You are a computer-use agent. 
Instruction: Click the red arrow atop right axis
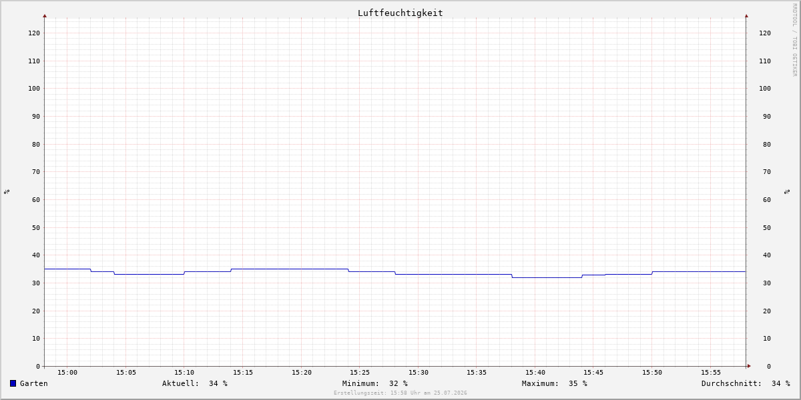coord(746,15)
